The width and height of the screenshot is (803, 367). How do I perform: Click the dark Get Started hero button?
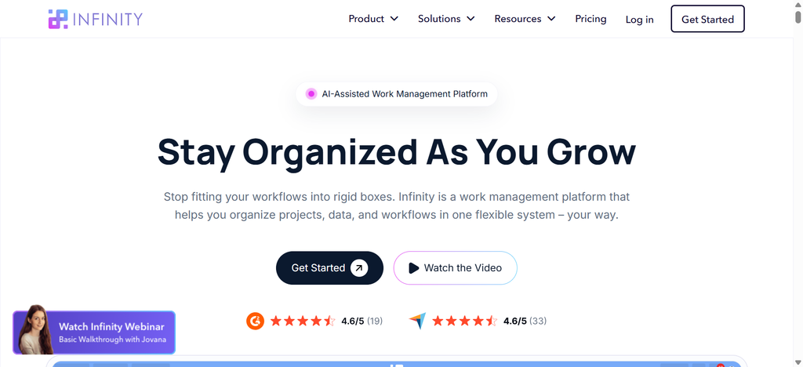(330, 267)
